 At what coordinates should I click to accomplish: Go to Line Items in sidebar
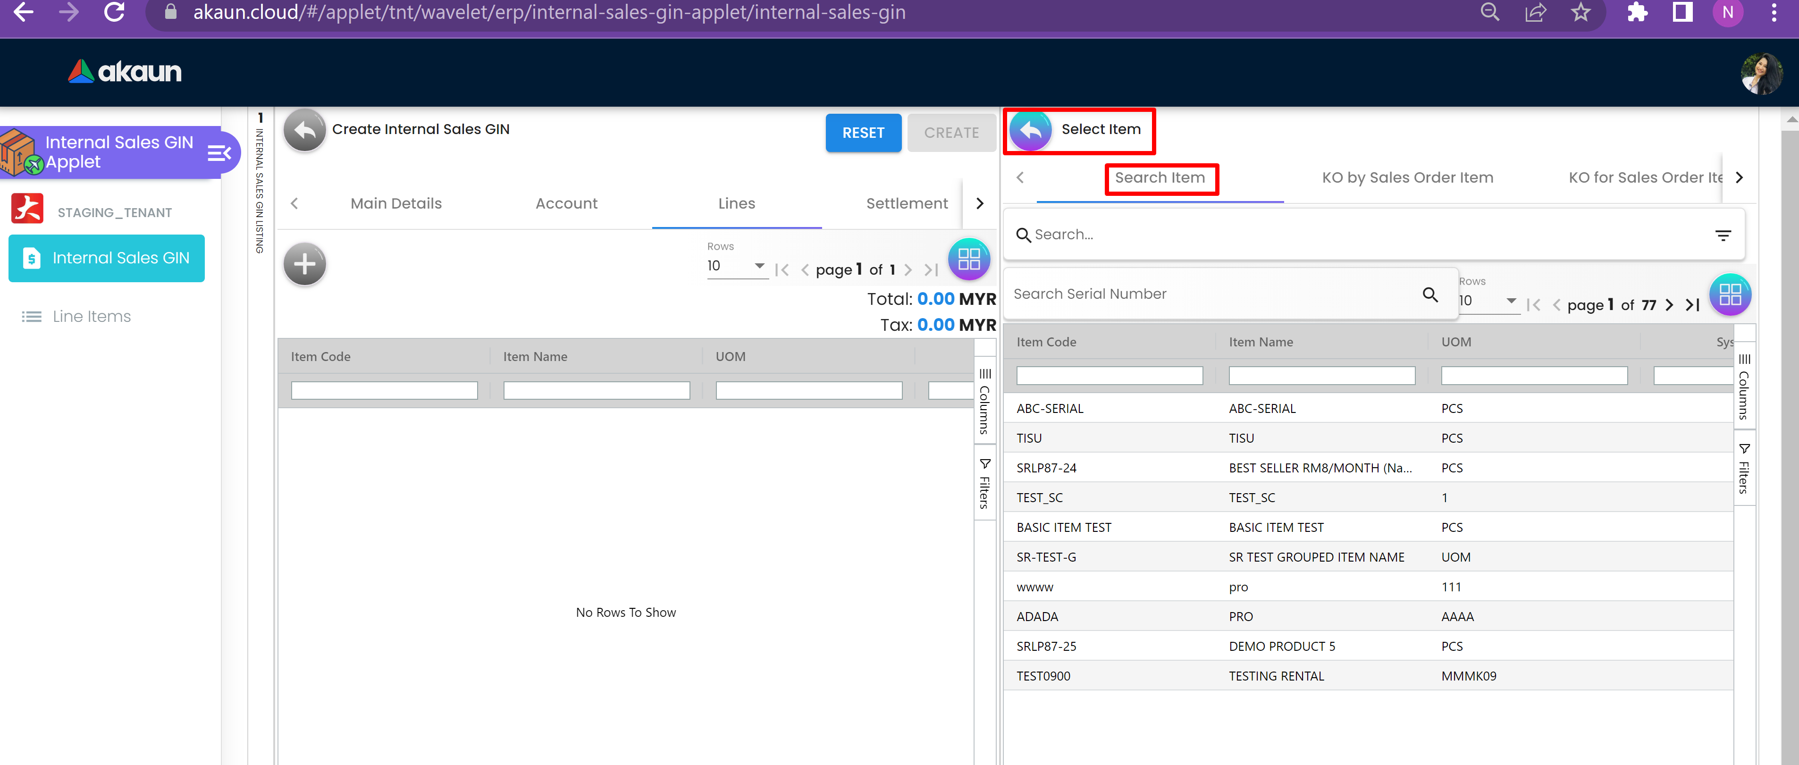click(92, 317)
